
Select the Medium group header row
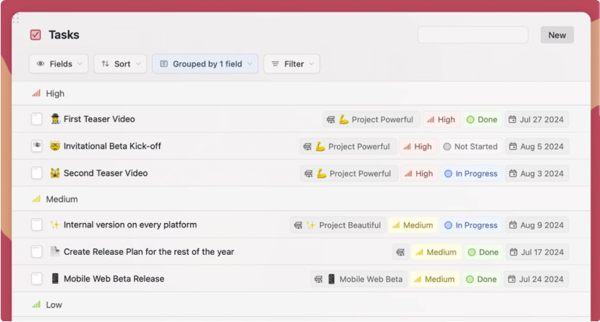point(62,199)
